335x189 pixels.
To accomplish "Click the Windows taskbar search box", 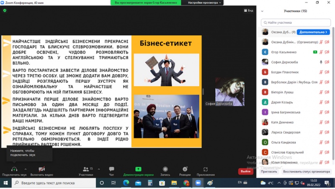I will (54, 183).
